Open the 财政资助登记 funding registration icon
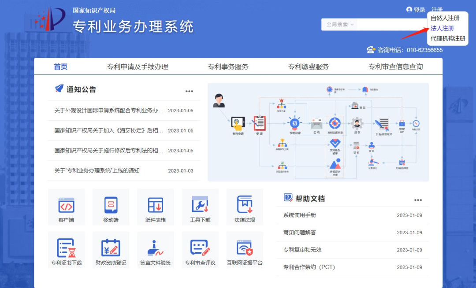This screenshot has width=476, height=288. pos(111,250)
